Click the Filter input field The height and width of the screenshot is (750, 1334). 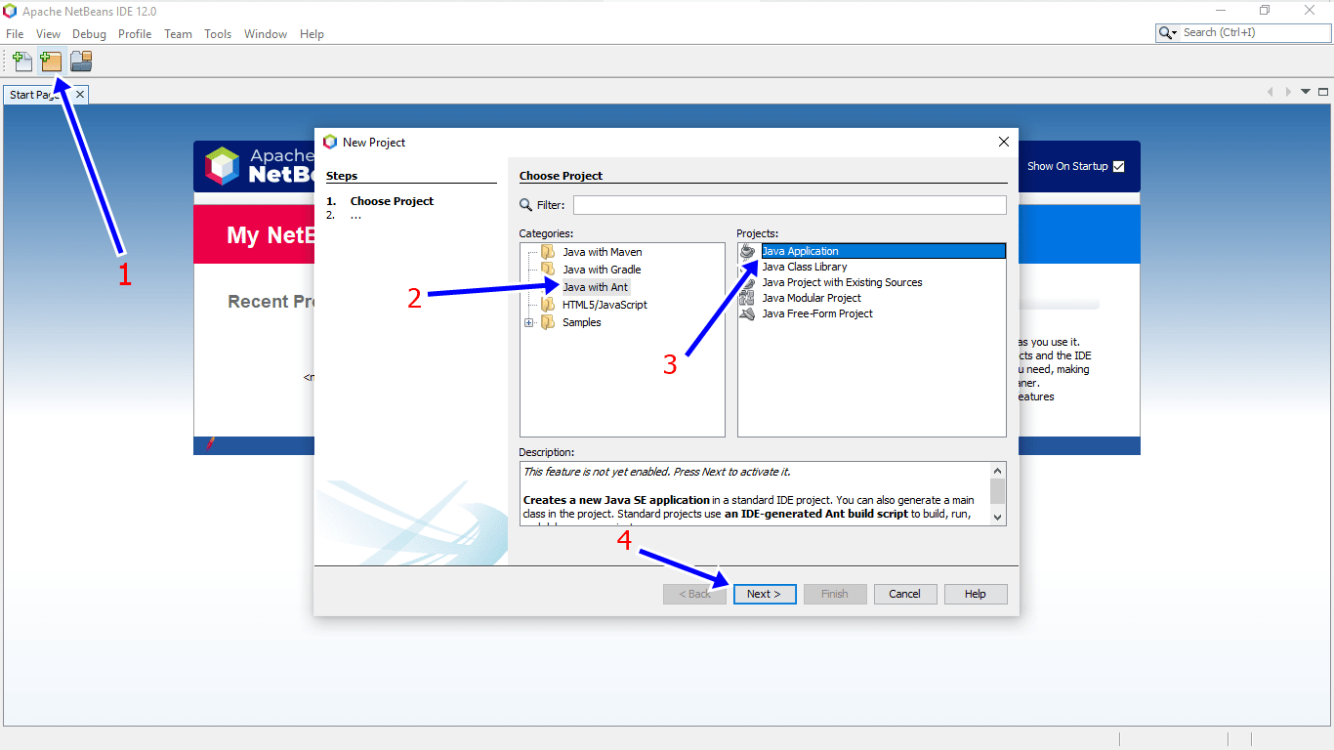pyautogui.click(x=789, y=205)
